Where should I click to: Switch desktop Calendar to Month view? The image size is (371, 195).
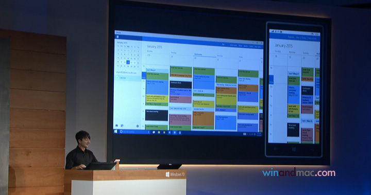(x=246, y=46)
